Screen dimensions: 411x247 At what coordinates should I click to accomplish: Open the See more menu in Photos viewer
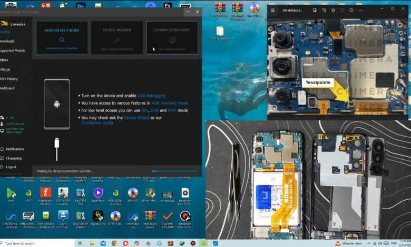pyautogui.click(x=360, y=10)
